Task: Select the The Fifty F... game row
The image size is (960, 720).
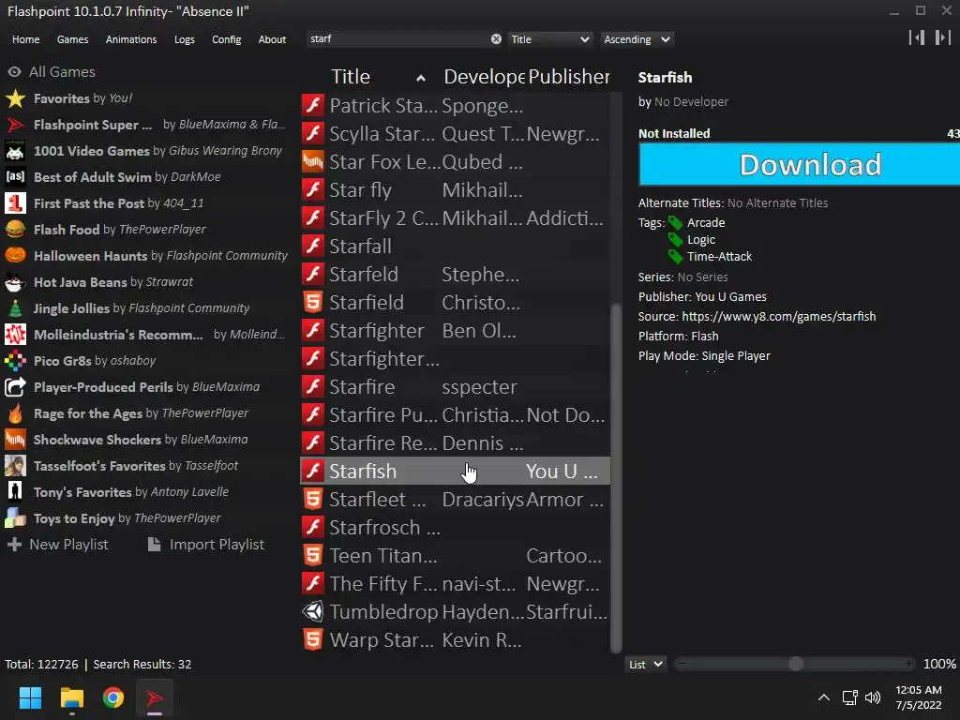Action: 455,583
